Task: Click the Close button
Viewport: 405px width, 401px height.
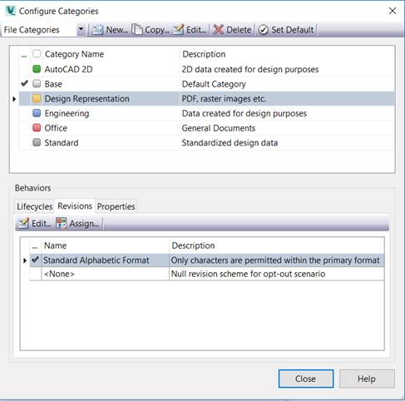Action: [x=306, y=379]
